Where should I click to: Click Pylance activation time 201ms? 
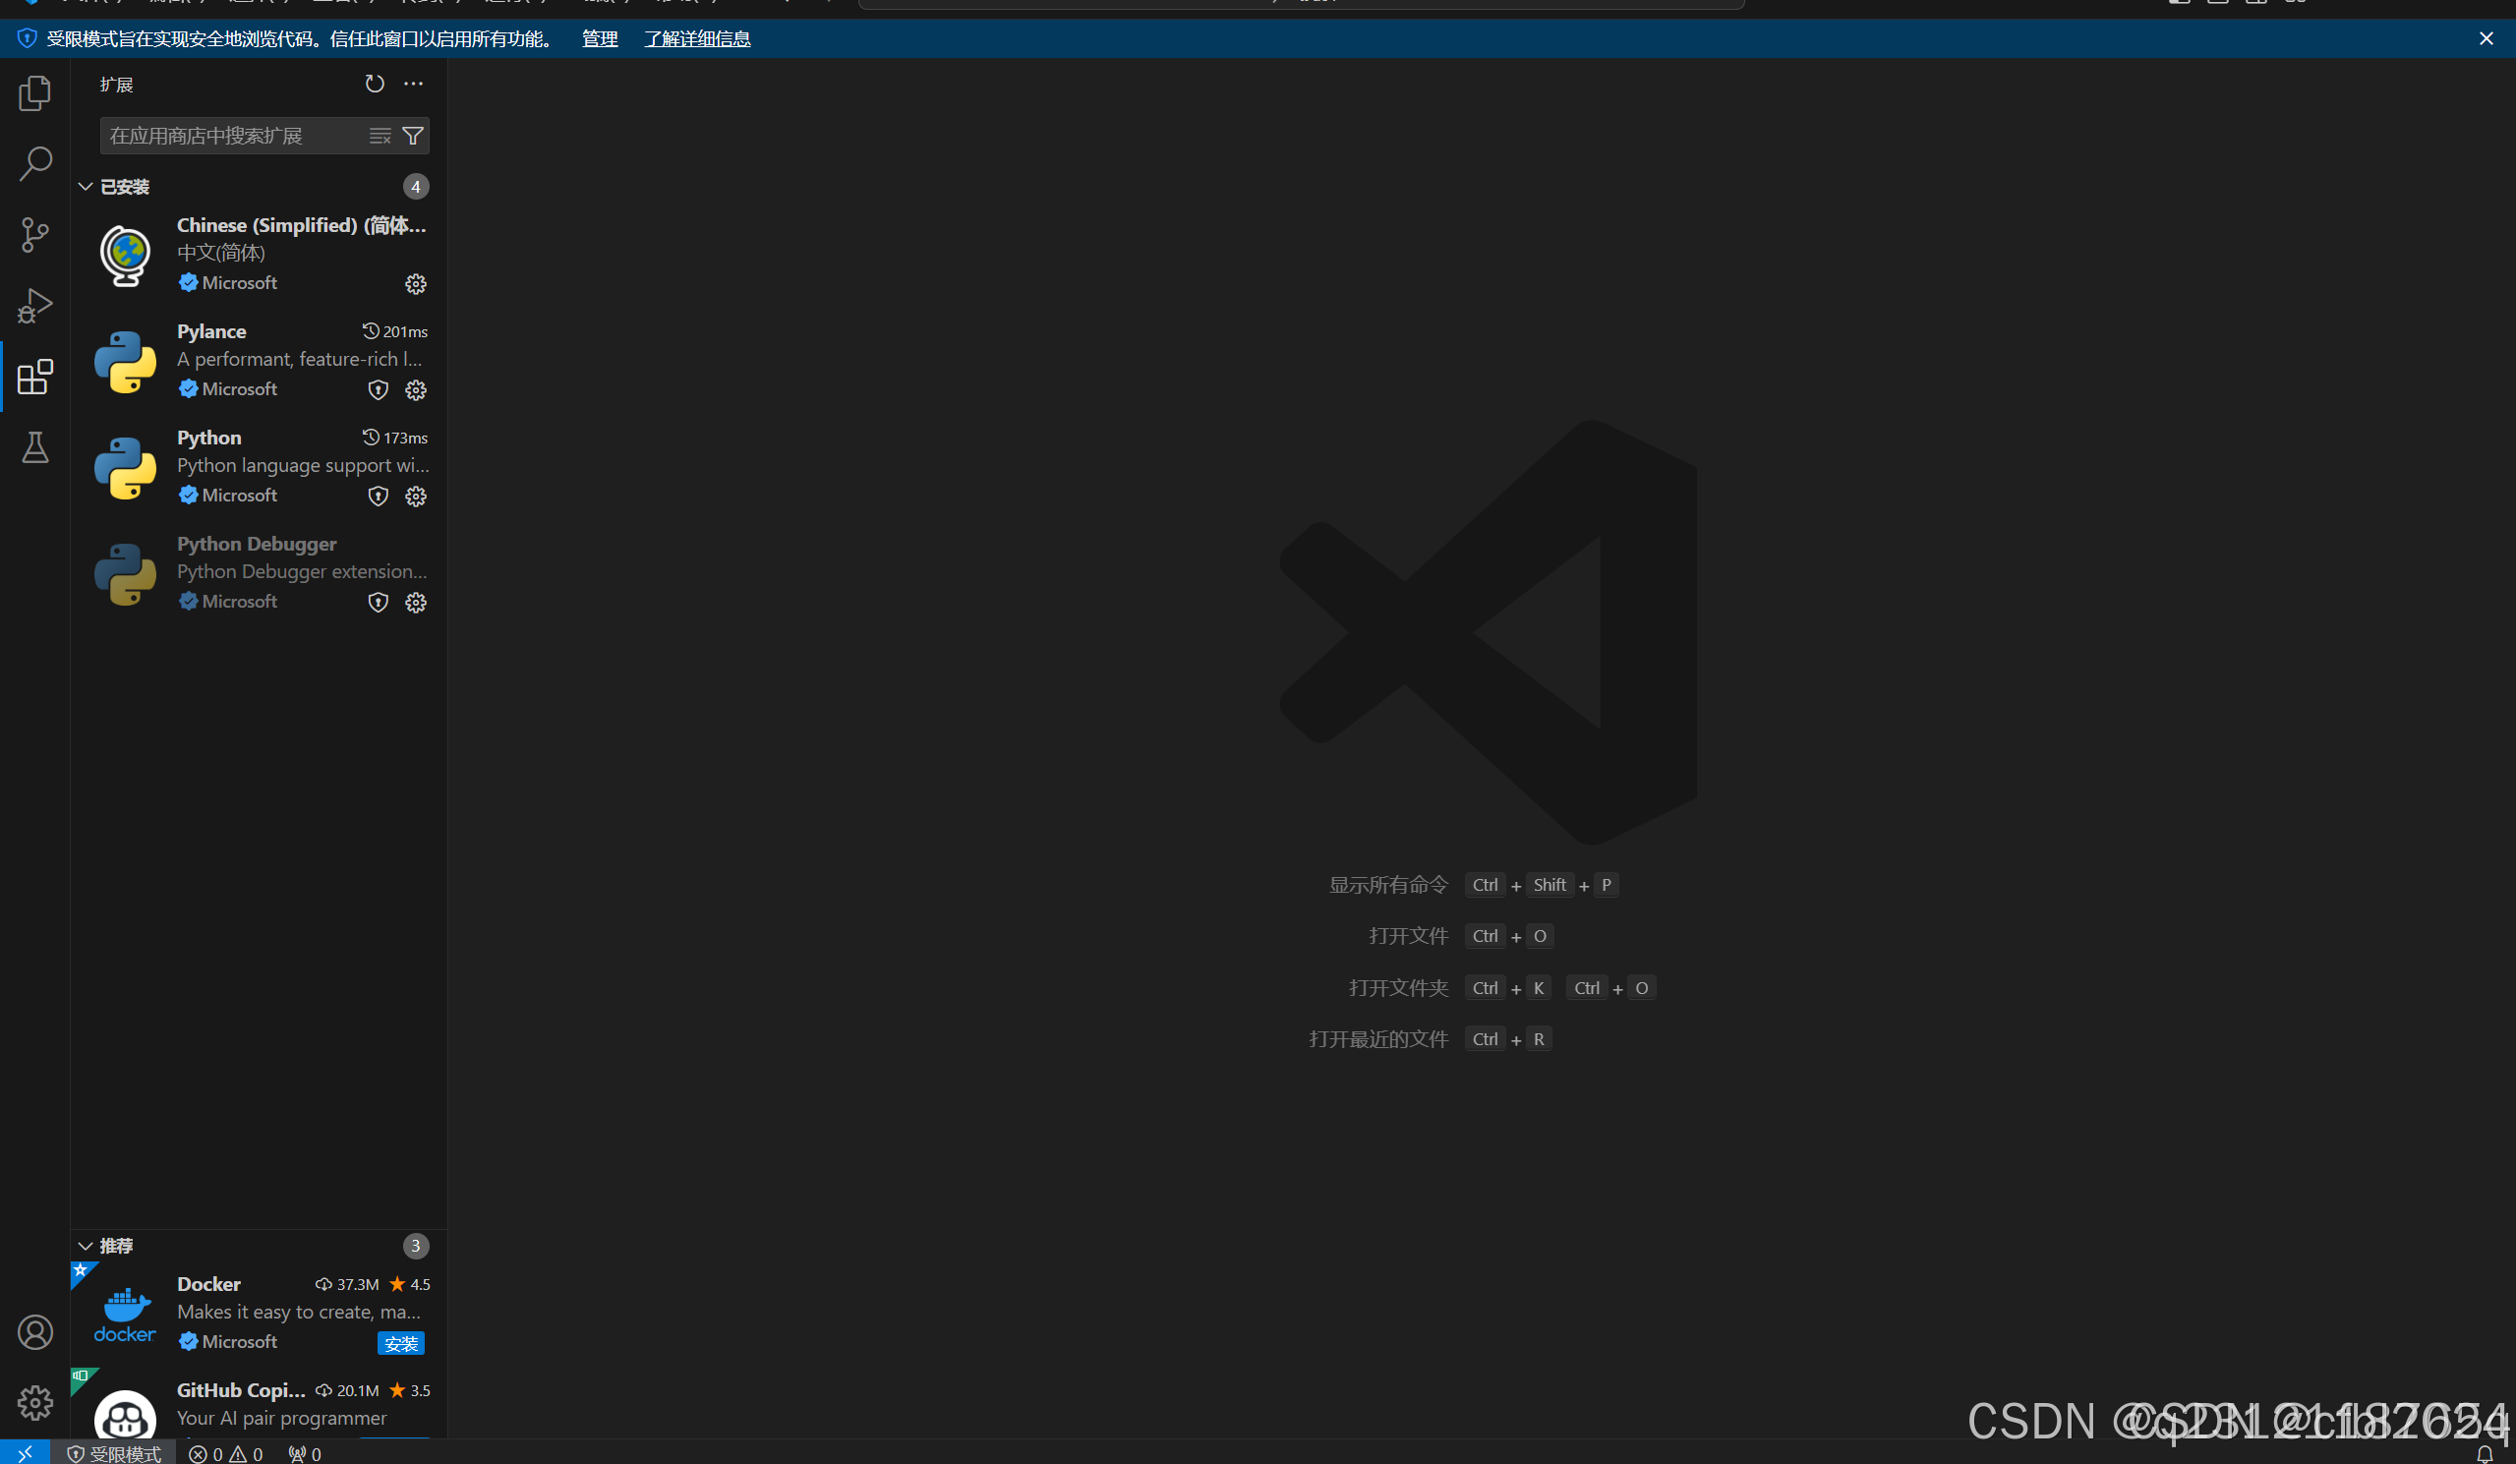coord(395,331)
